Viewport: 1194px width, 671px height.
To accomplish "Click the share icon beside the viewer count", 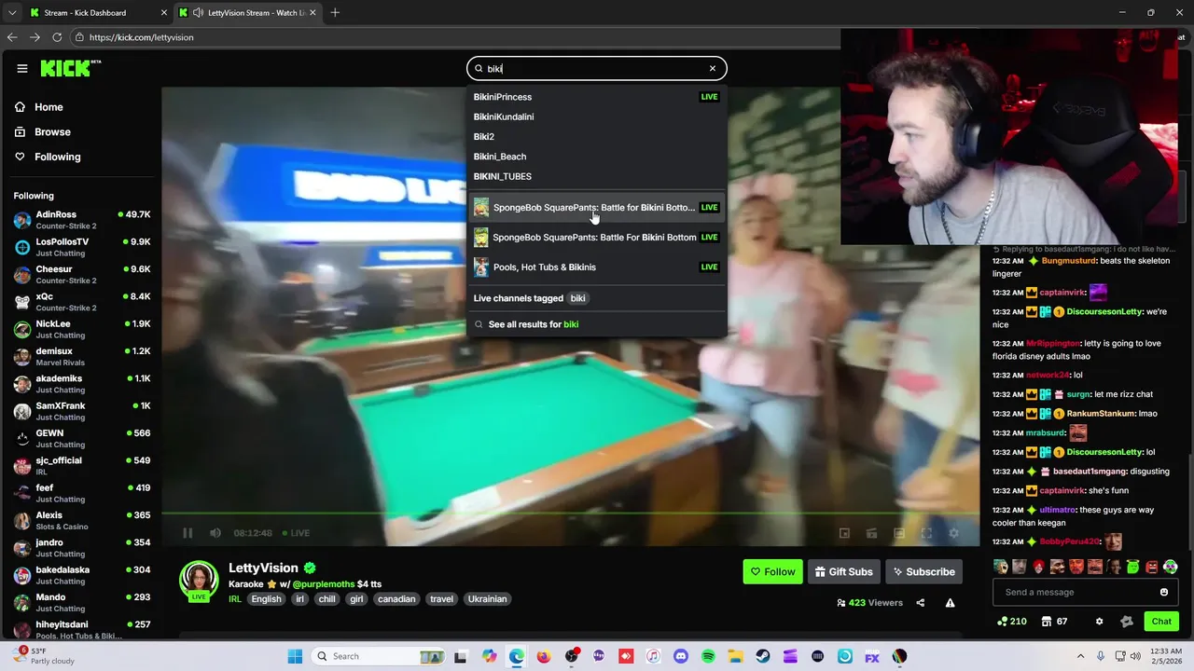I will pos(921,603).
